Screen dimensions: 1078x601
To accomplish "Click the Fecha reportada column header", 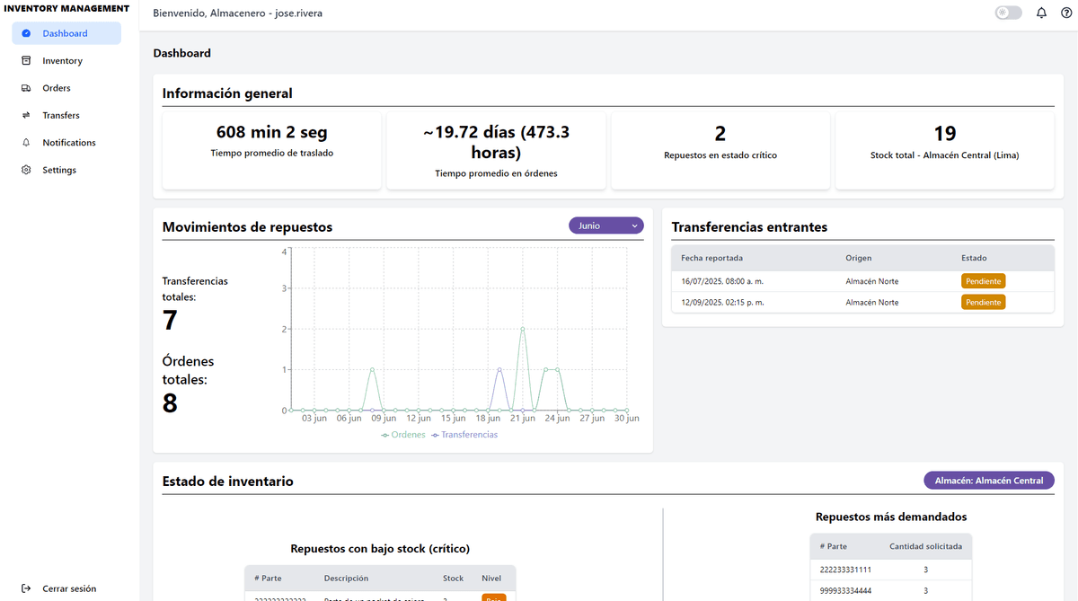I will coord(712,258).
